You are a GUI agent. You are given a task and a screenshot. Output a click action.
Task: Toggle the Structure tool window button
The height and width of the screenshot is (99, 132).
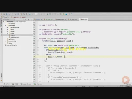(x=1, y=32)
